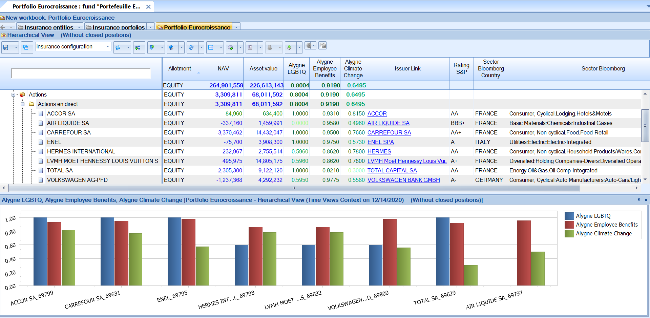Select the AIR LIQUIDE SA tree row
Screen dimensions: 650x318
68,123
